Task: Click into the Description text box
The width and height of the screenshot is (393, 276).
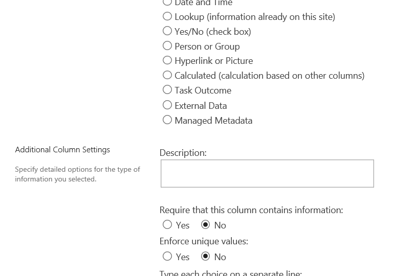Action: (267, 173)
